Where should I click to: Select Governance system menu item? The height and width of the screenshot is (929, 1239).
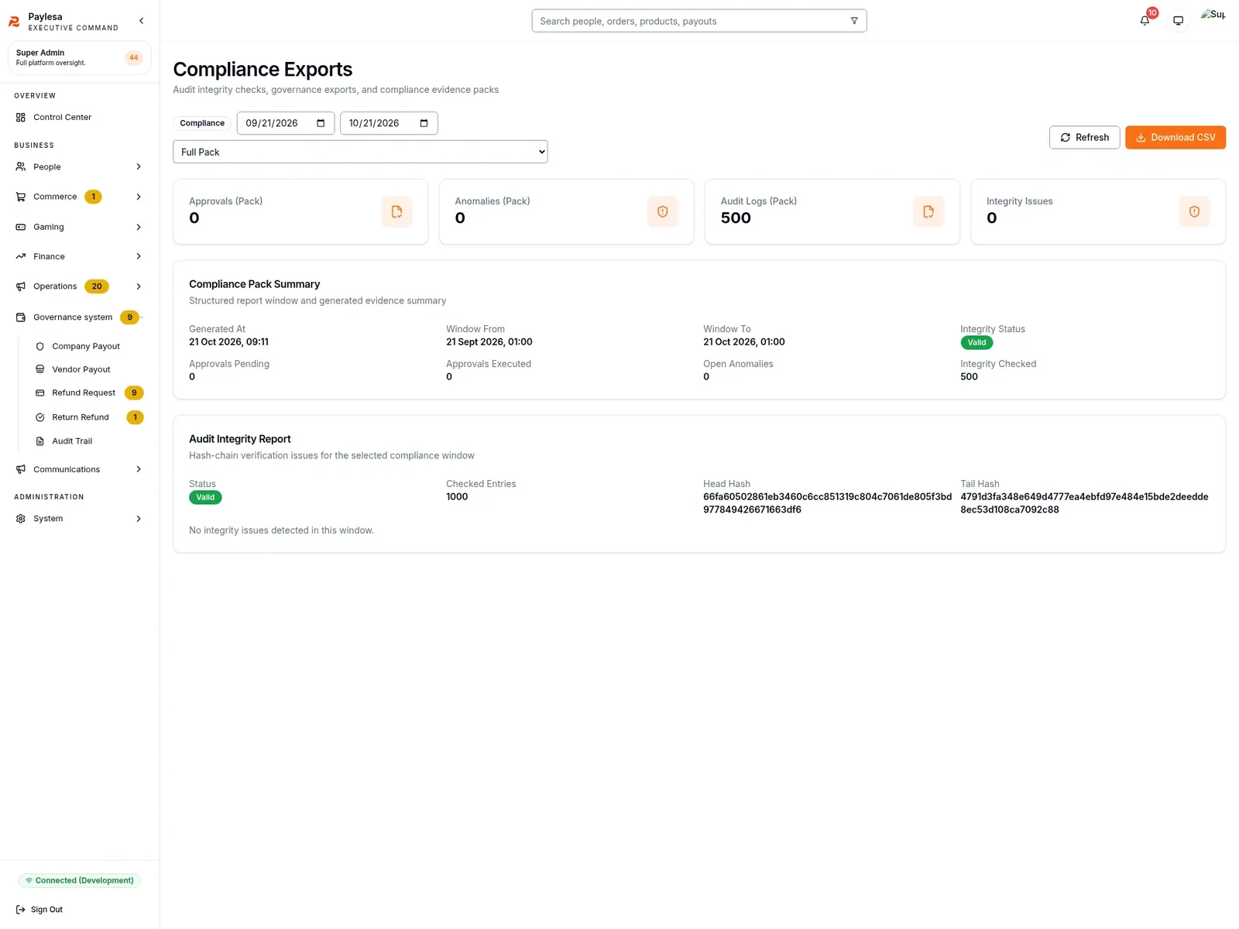(79, 317)
